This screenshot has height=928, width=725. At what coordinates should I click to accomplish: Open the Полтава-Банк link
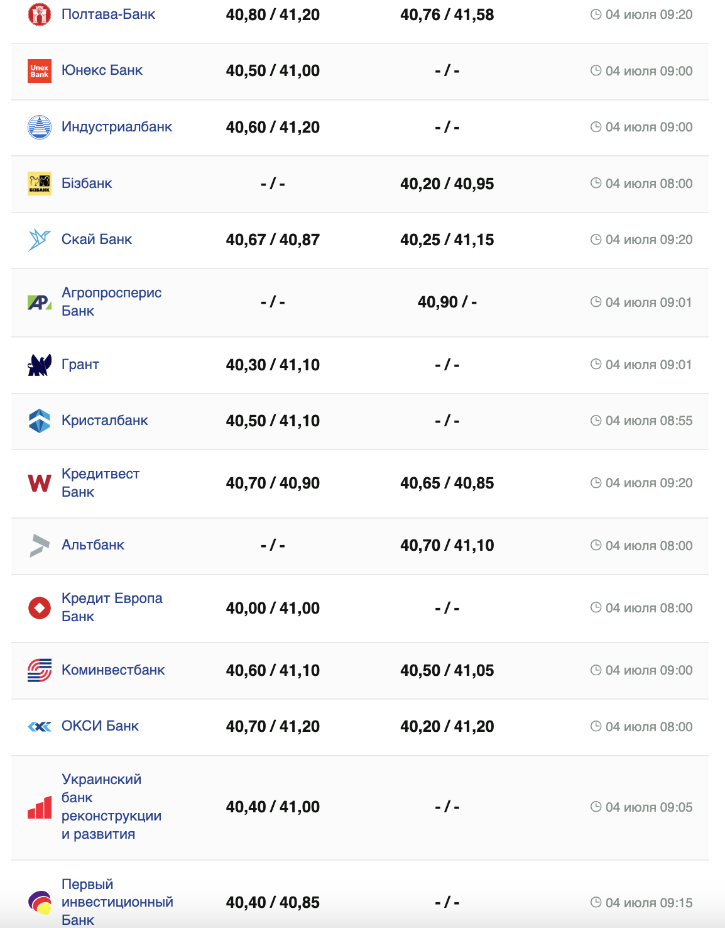click(x=108, y=14)
